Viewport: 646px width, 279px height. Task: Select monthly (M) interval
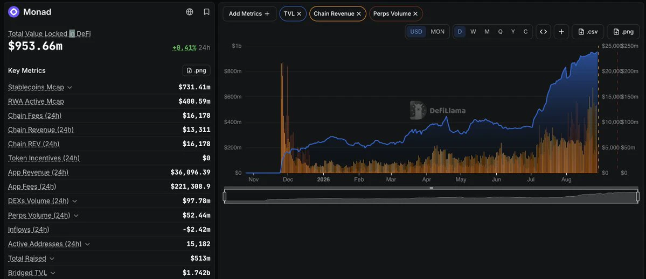coord(487,32)
